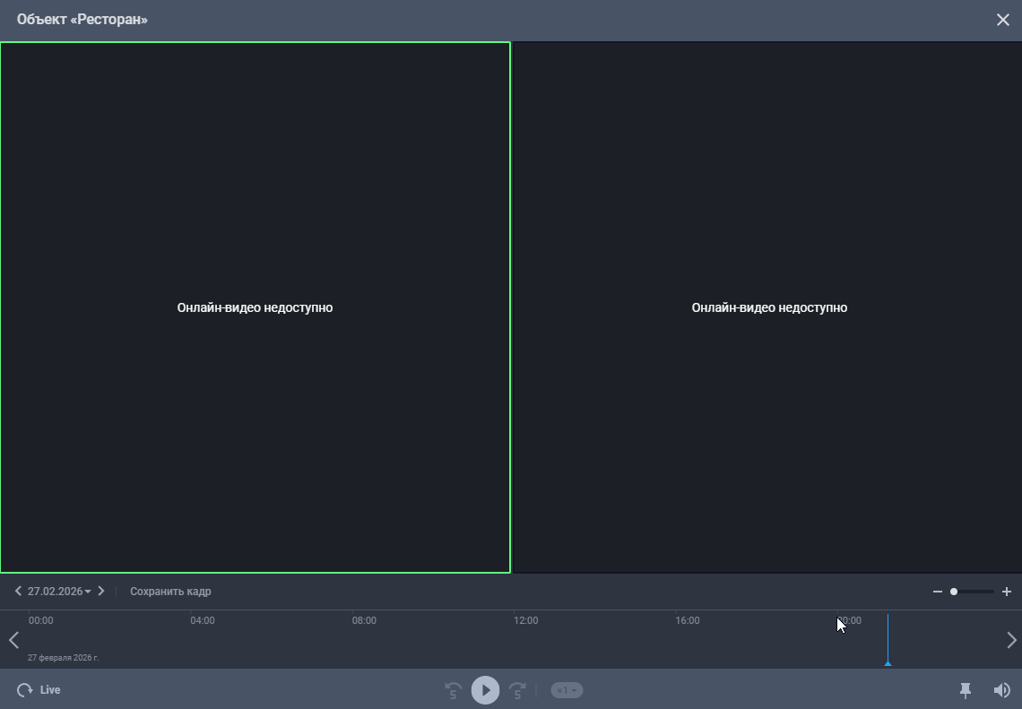Switch to Live video mode
Viewport: 1022px width, 709px height.
coord(39,690)
